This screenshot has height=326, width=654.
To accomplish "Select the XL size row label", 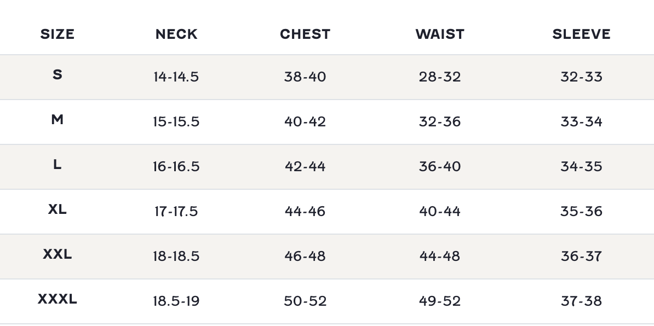I will (x=57, y=209).
